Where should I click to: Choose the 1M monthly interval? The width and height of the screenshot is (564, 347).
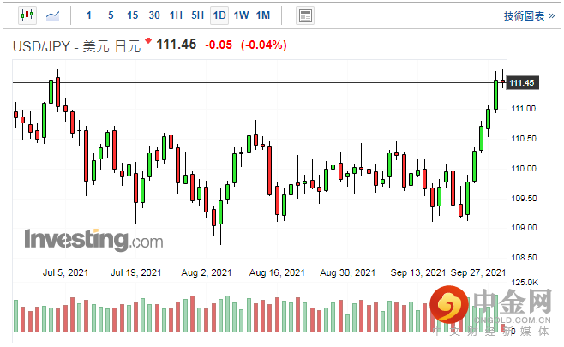tap(263, 15)
